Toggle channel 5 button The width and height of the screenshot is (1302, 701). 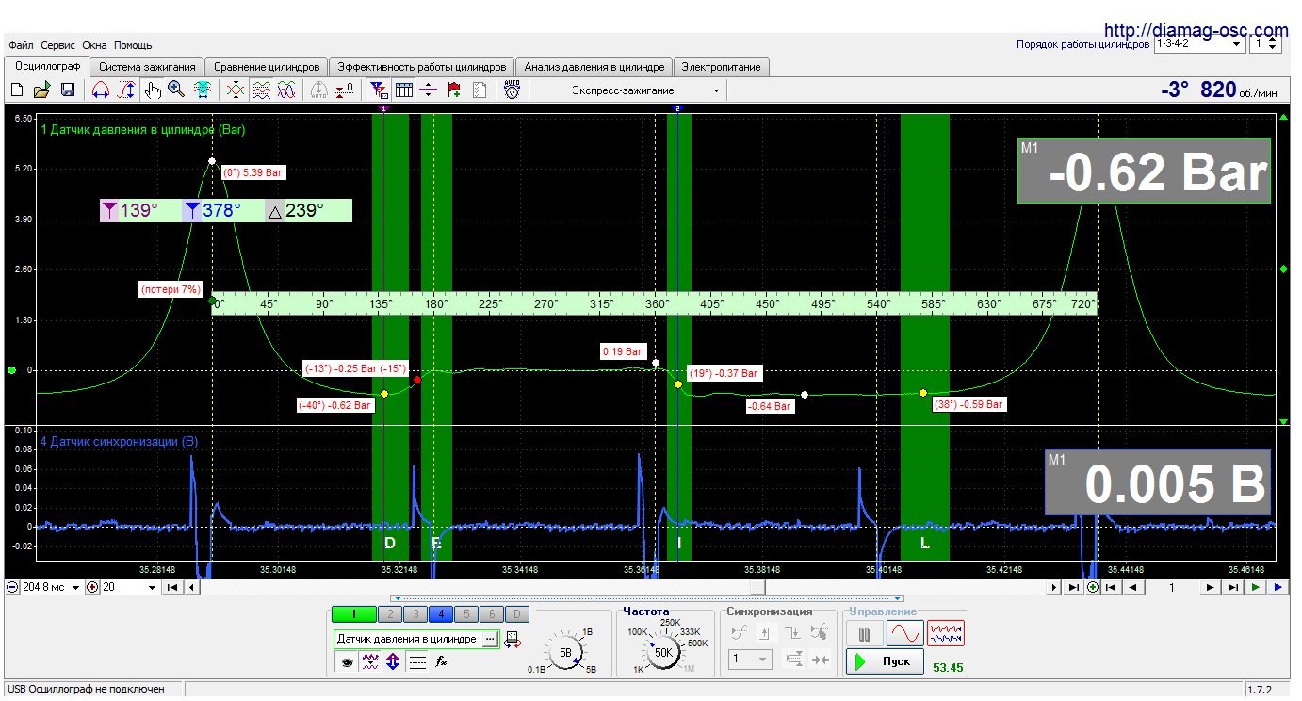[465, 614]
